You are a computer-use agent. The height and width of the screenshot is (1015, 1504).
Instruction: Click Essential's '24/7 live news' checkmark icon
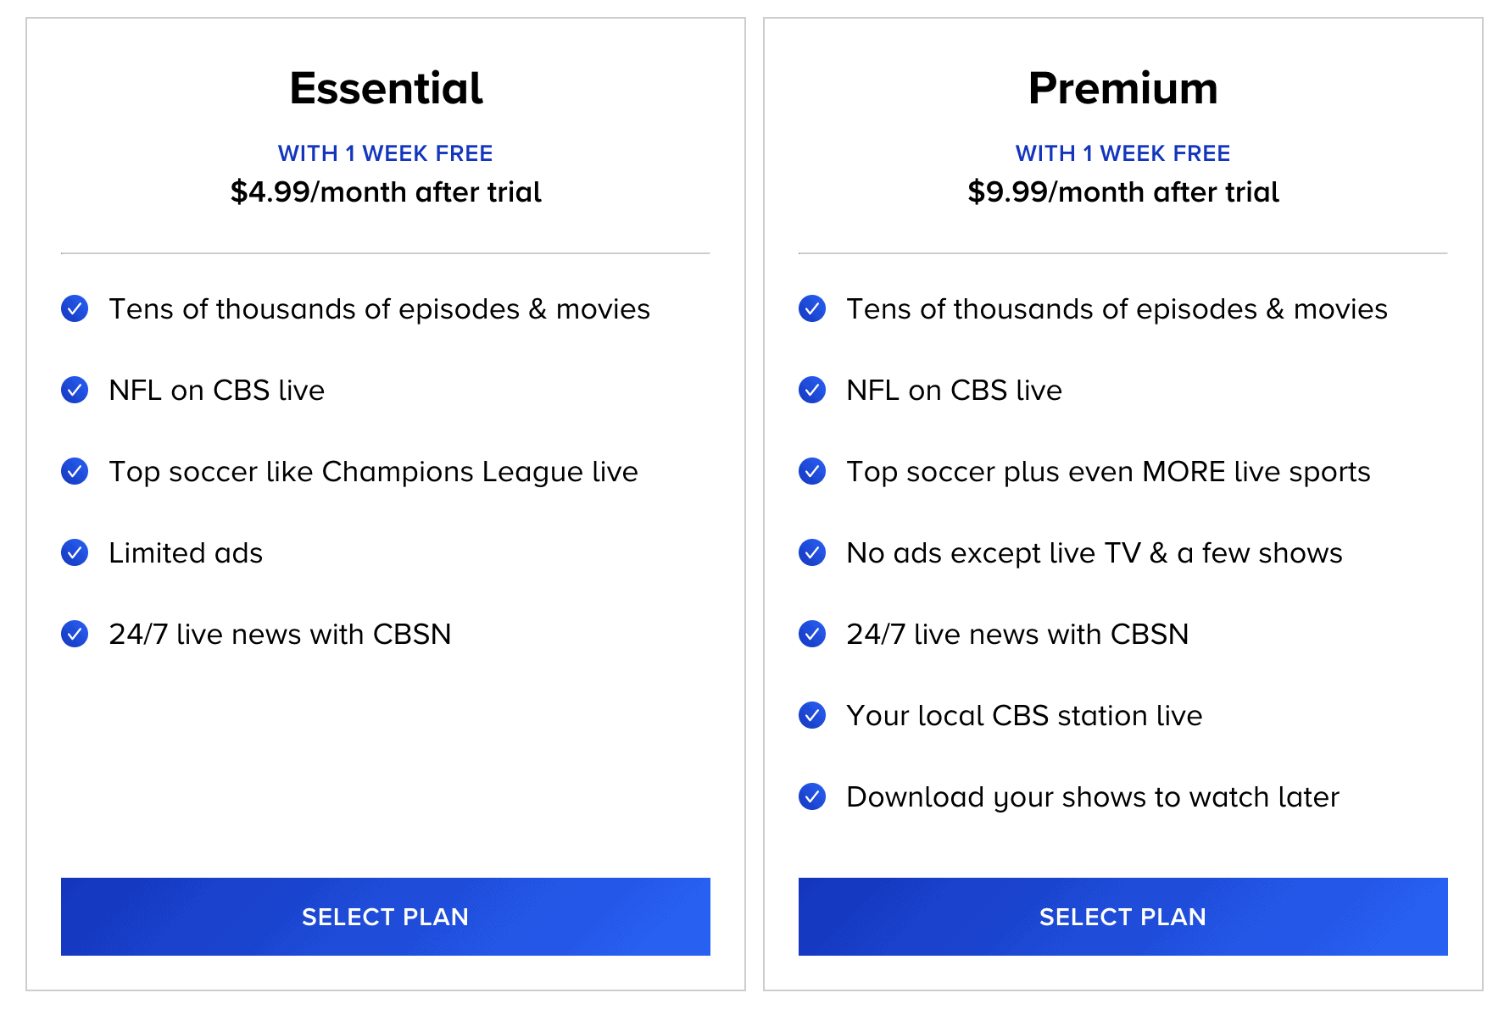coord(75,634)
